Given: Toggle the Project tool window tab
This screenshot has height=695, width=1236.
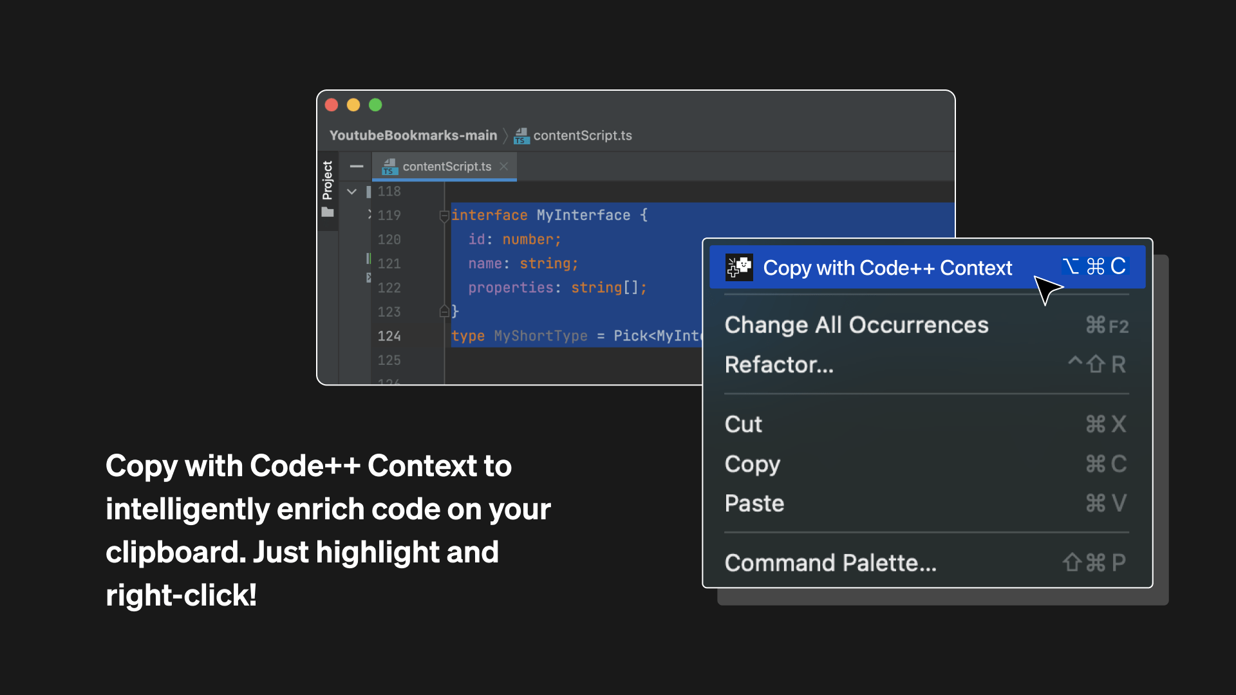Looking at the screenshot, I should 328,180.
